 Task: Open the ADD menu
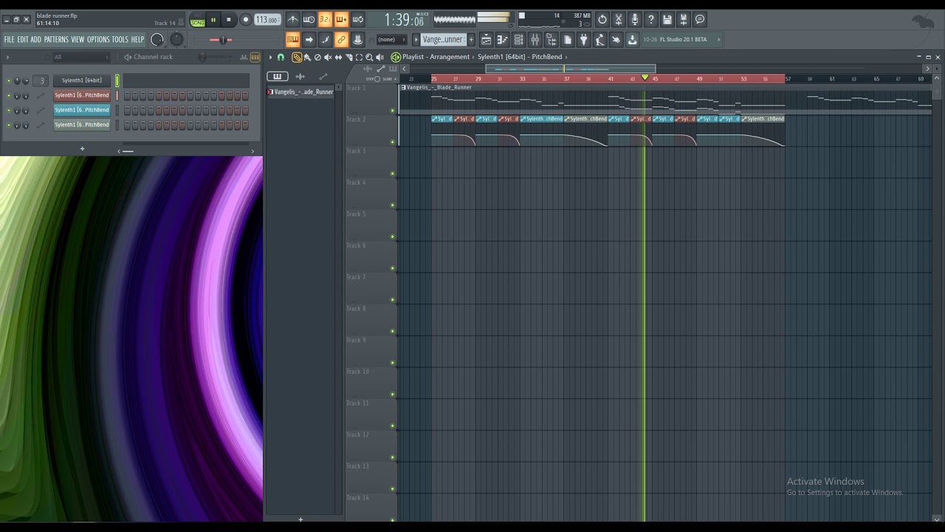coord(36,39)
